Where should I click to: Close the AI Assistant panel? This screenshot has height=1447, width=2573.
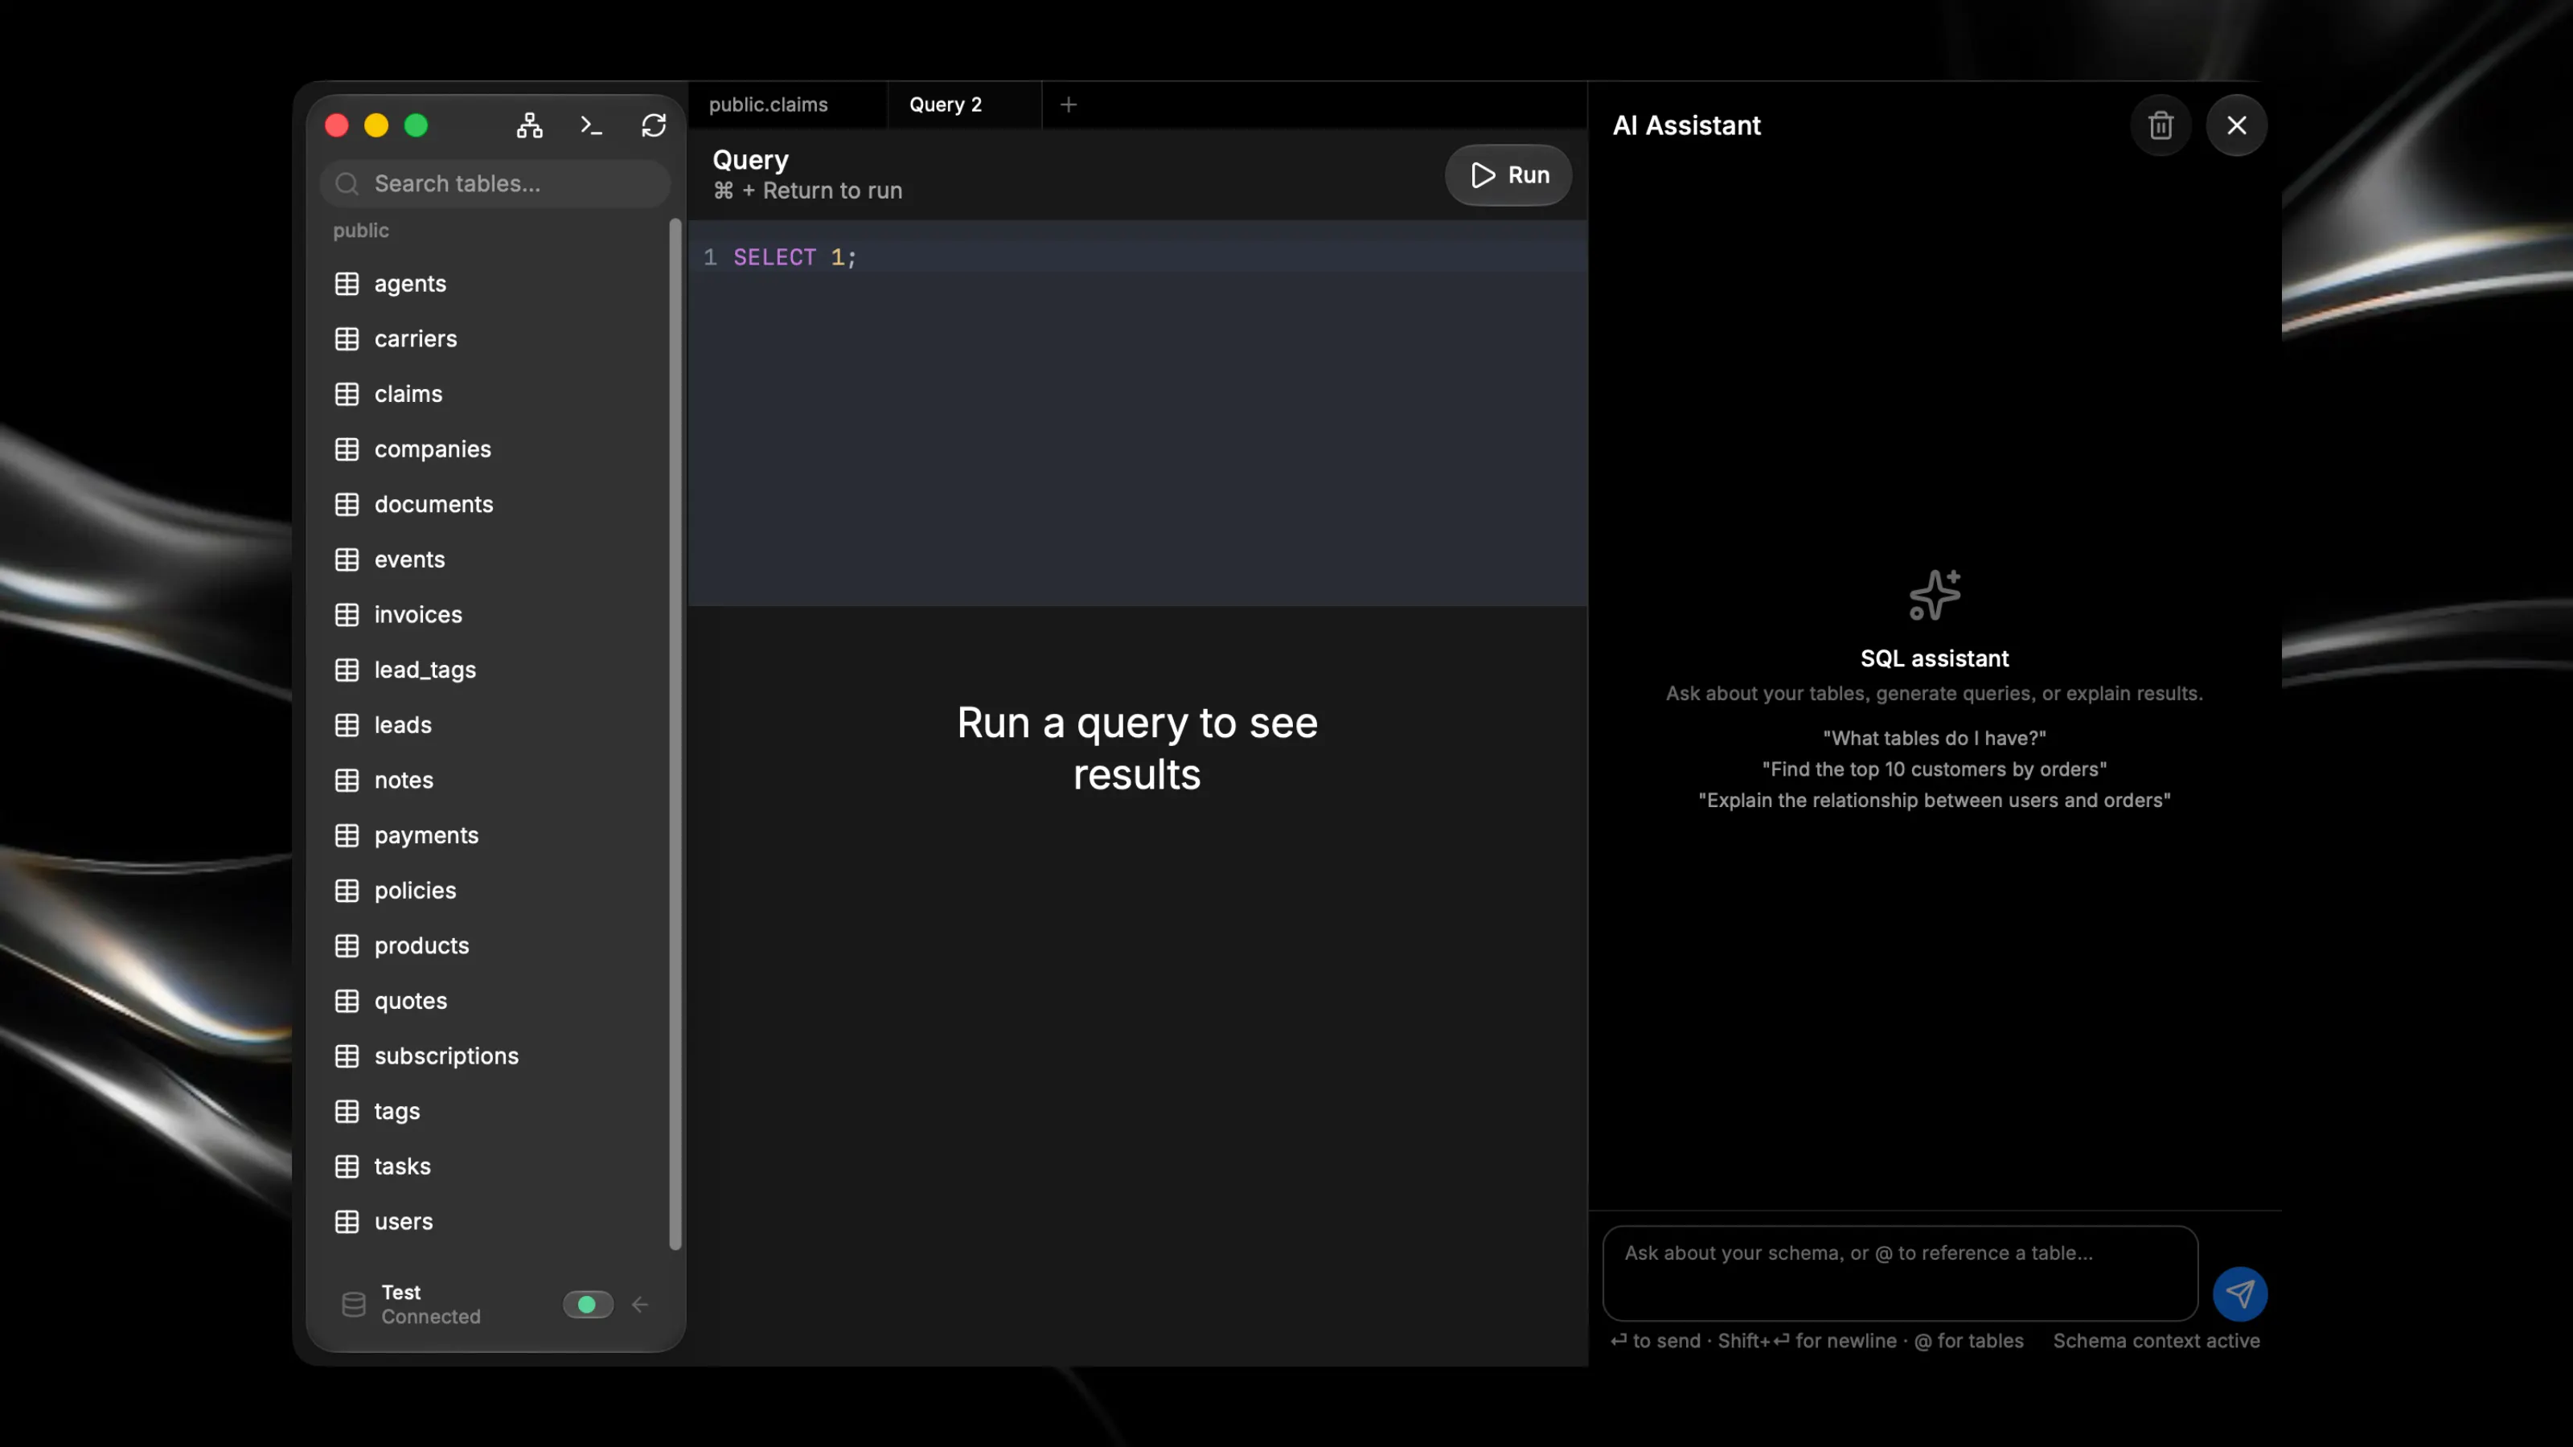(x=2236, y=125)
